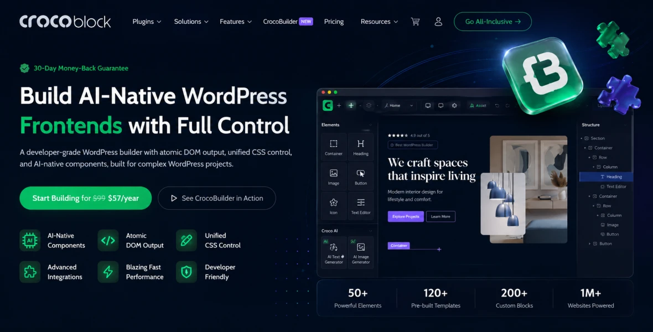Select the Image element tile
Viewport: 653px width, 332px height.
point(334,176)
